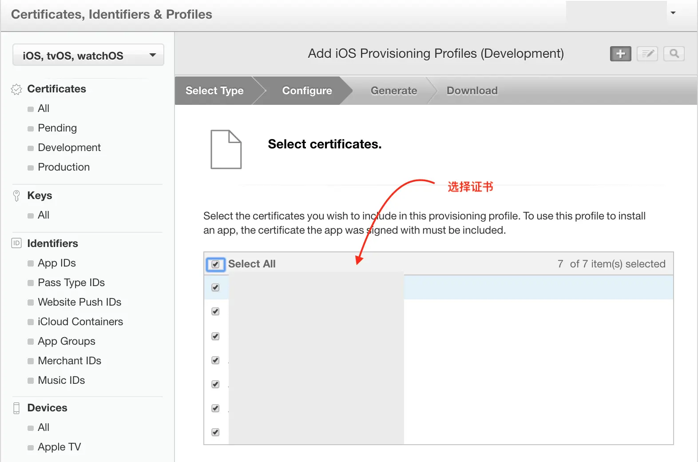
Task: Open the iOS, tvOS, watchOS platform dropdown
Action: [88, 55]
